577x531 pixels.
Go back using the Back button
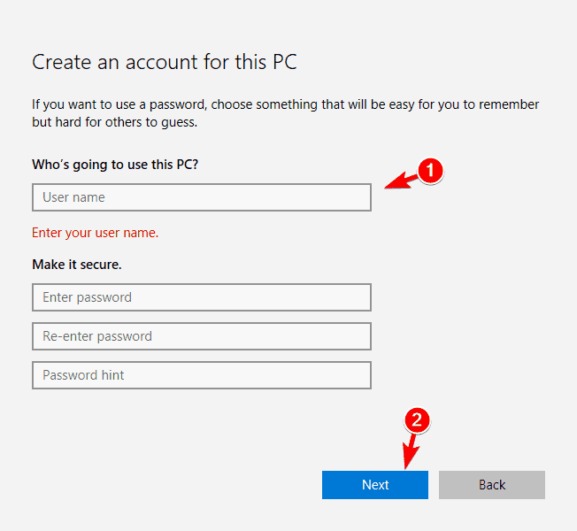[491, 484]
